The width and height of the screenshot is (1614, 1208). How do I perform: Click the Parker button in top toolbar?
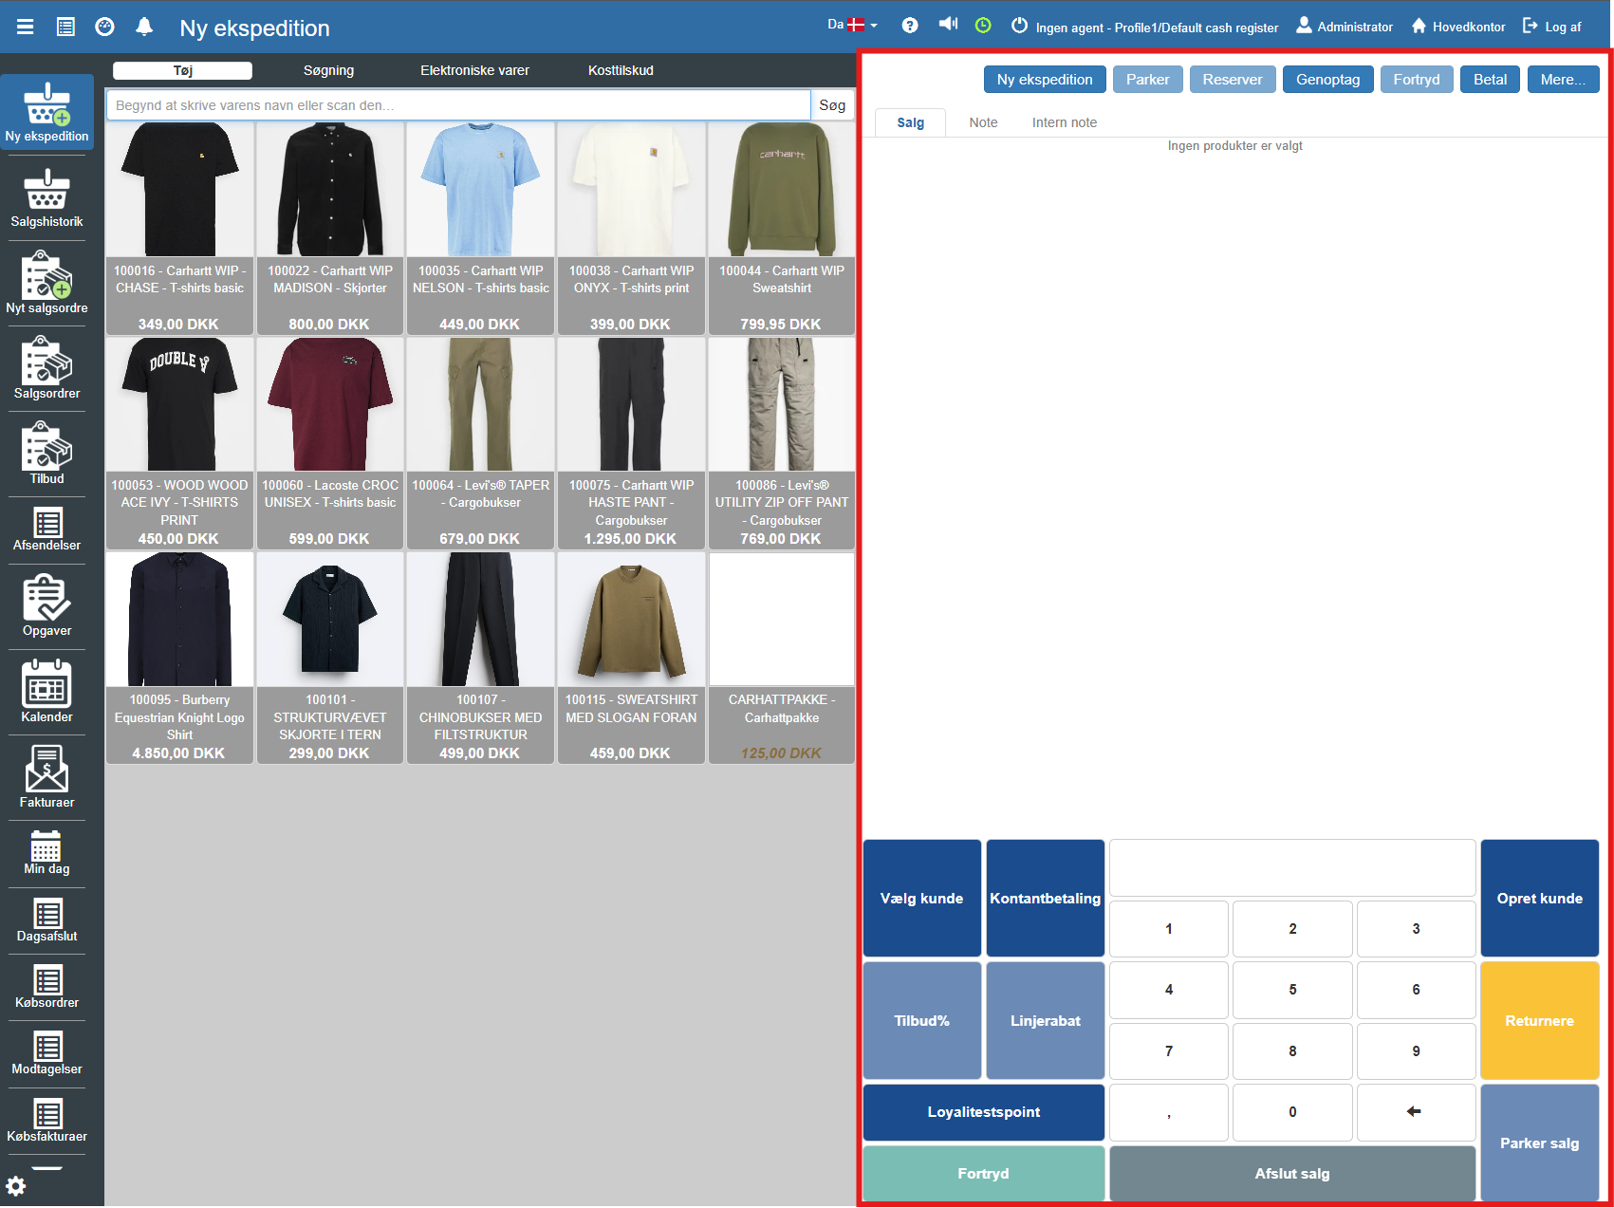pyautogui.click(x=1147, y=80)
